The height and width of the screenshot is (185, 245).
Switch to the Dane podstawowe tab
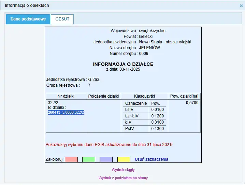[28, 19]
